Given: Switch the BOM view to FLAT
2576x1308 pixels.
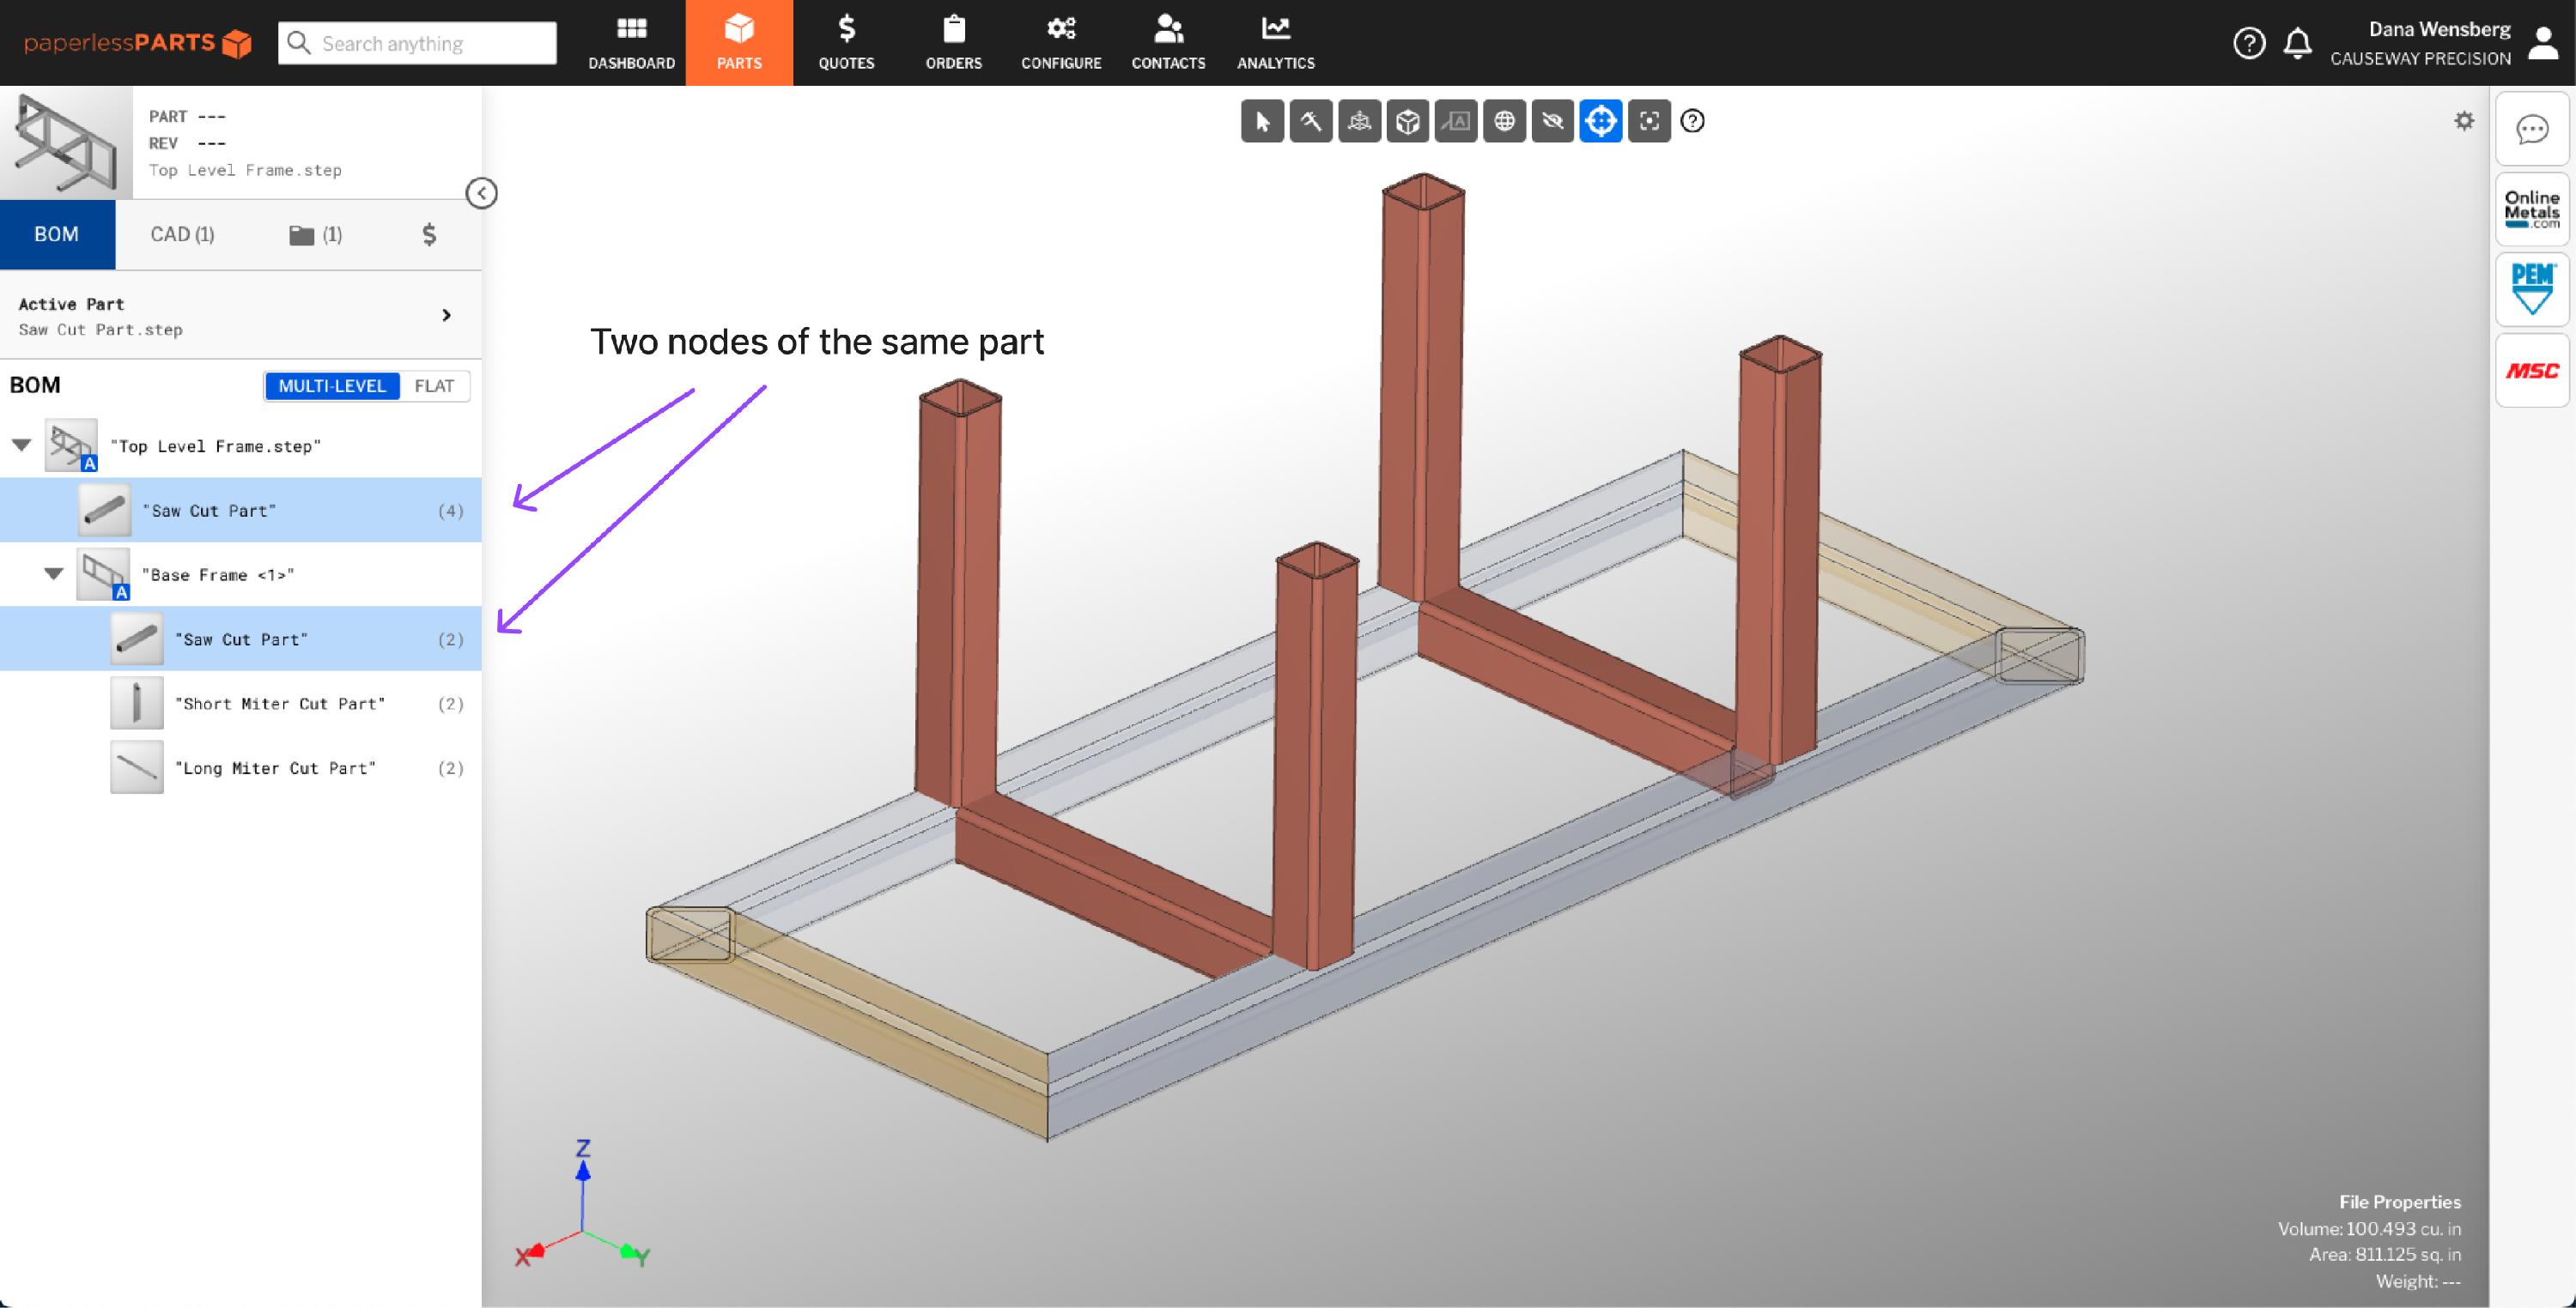Looking at the screenshot, I should [x=435, y=385].
